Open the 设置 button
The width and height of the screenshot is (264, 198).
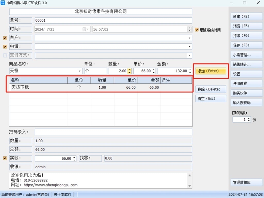[x=247, y=74]
